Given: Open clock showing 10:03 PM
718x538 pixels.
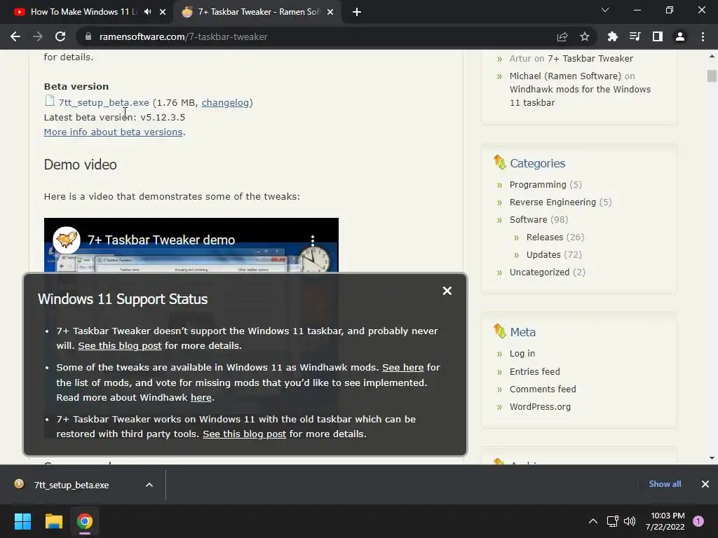Looking at the screenshot, I should 665,521.
